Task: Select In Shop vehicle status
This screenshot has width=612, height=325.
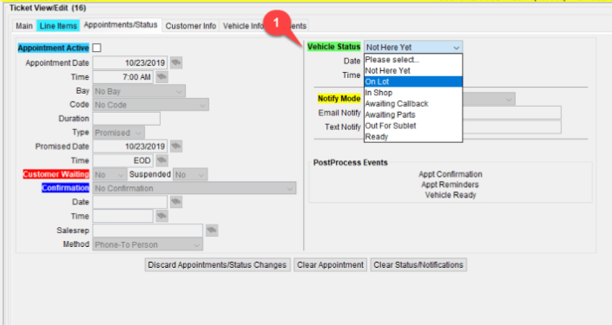Action: coord(413,93)
